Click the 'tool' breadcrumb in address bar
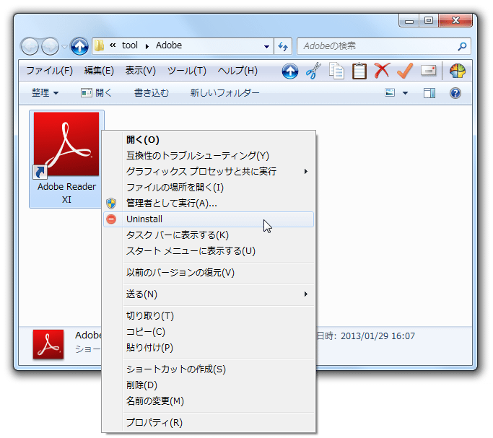 130,45
